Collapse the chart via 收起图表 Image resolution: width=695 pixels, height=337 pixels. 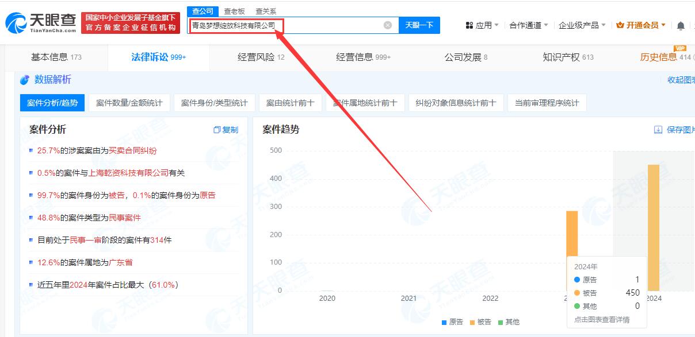click(681, 80)
